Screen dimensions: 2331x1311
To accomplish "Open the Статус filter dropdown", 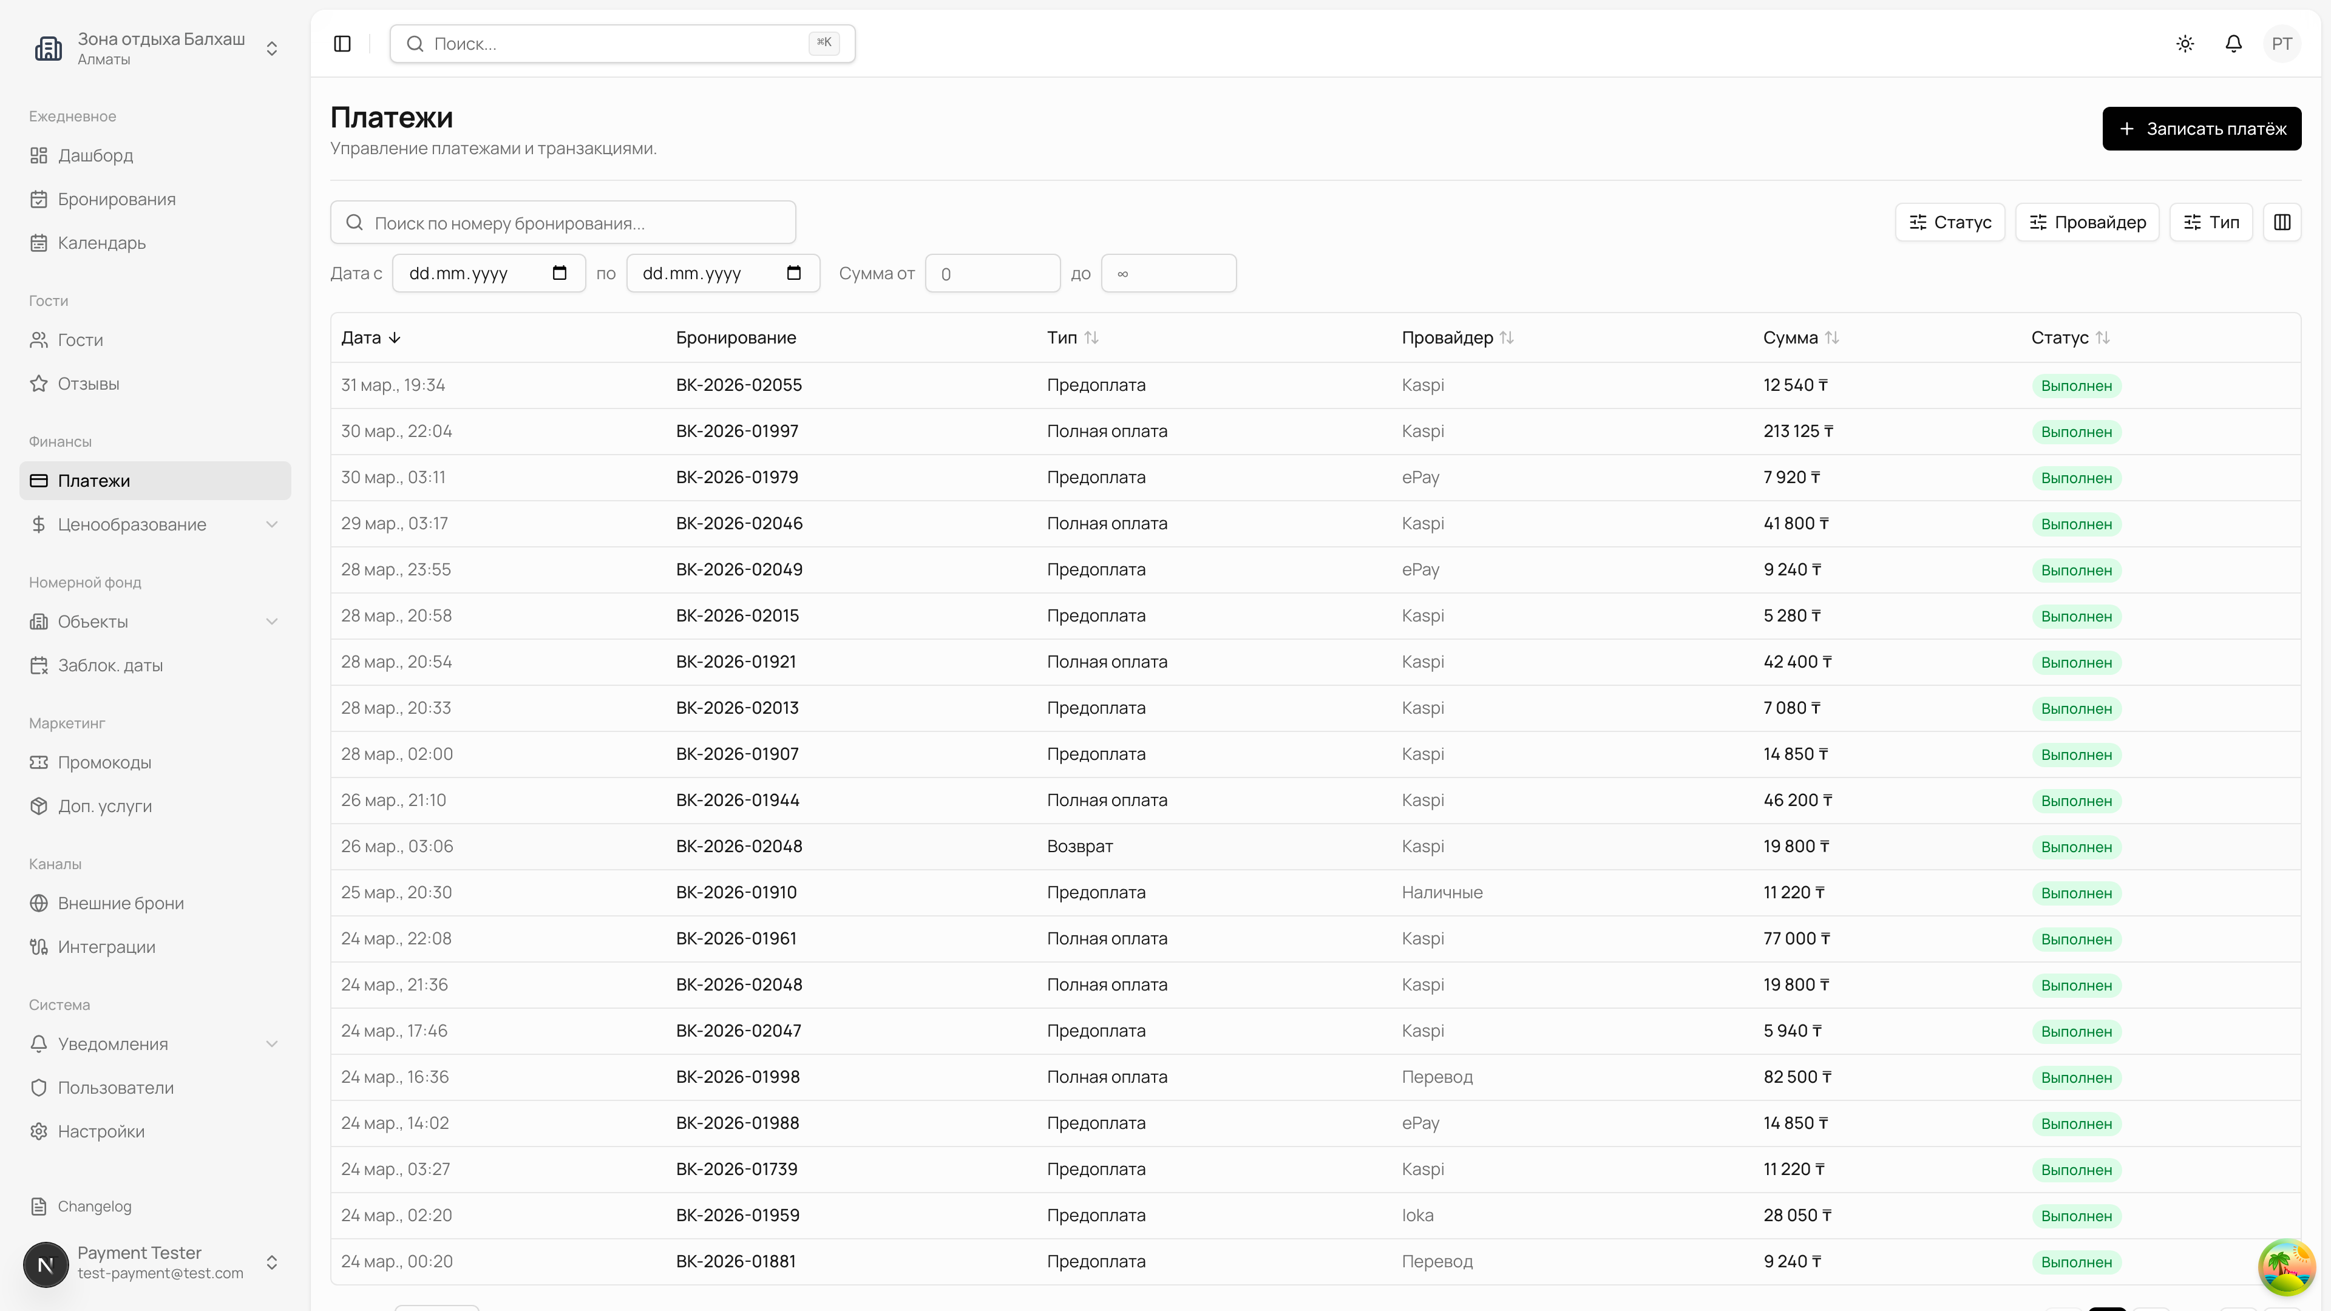I will [1949, 222].
